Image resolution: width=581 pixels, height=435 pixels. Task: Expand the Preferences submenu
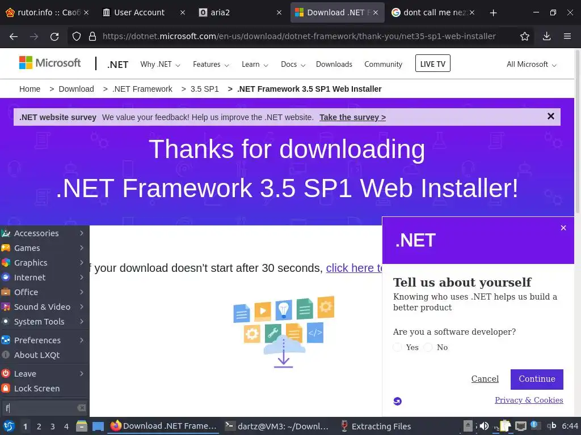(x=44, y=340)
